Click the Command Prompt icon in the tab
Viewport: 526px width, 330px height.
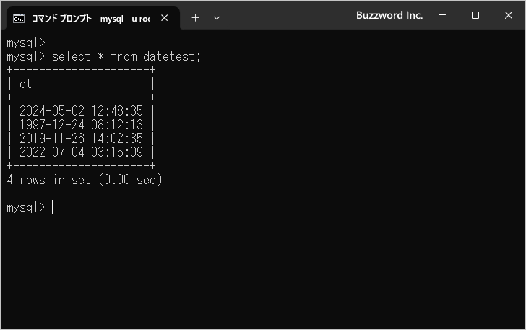pos(19,19)
